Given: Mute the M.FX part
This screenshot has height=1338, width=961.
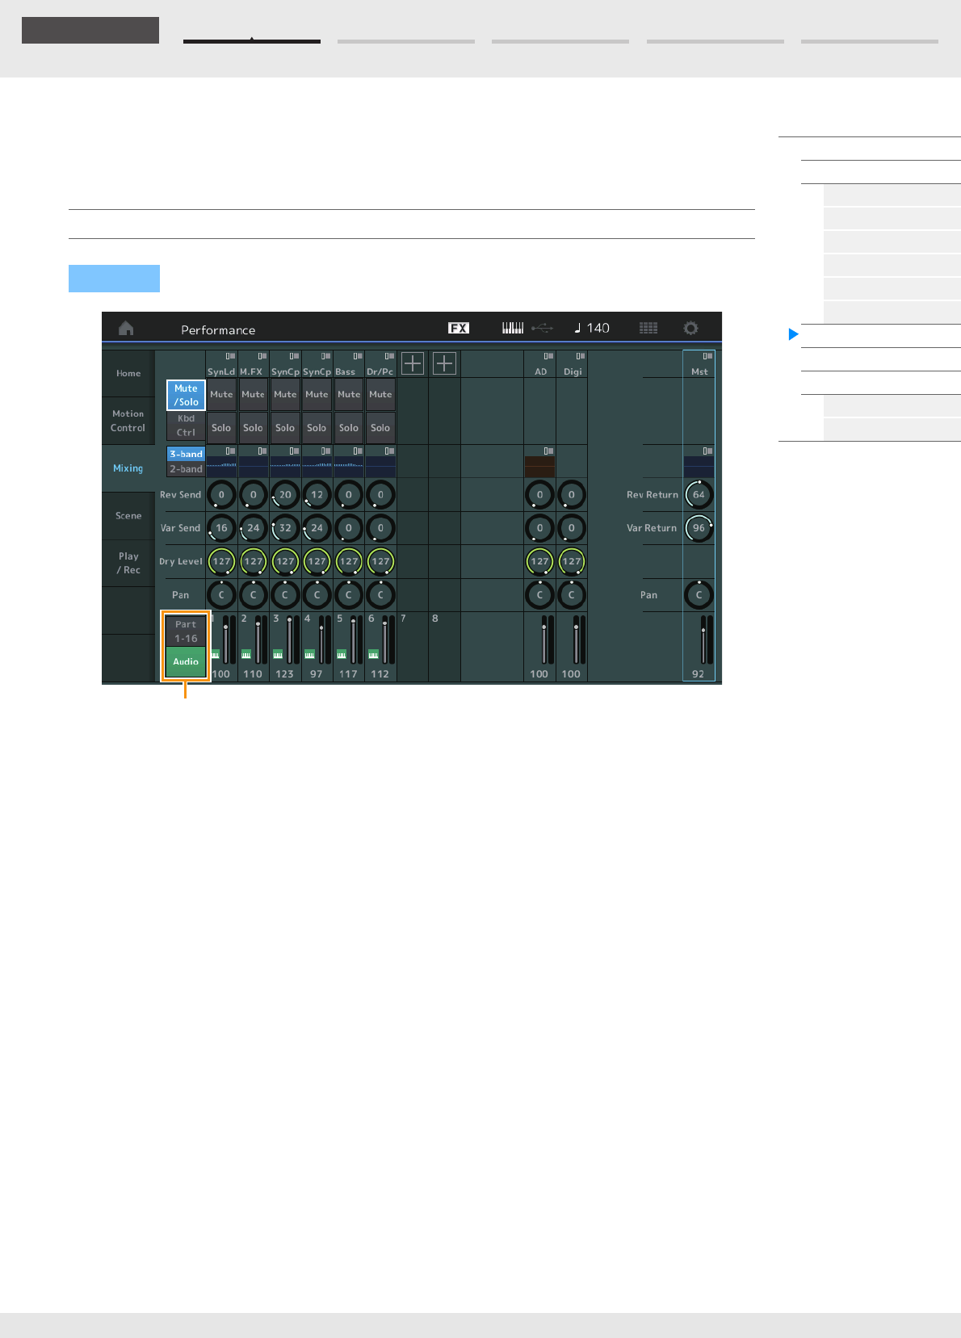Looking at the screenshot, I should 253,394.
